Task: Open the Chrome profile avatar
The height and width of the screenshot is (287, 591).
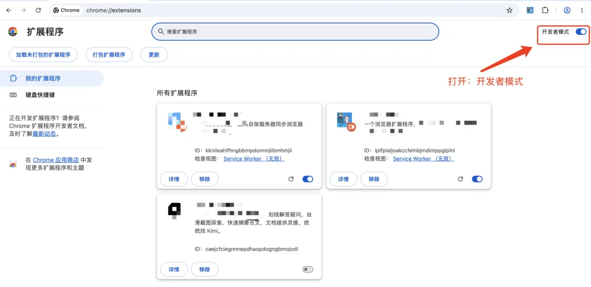Action: [x=567, y=10]
